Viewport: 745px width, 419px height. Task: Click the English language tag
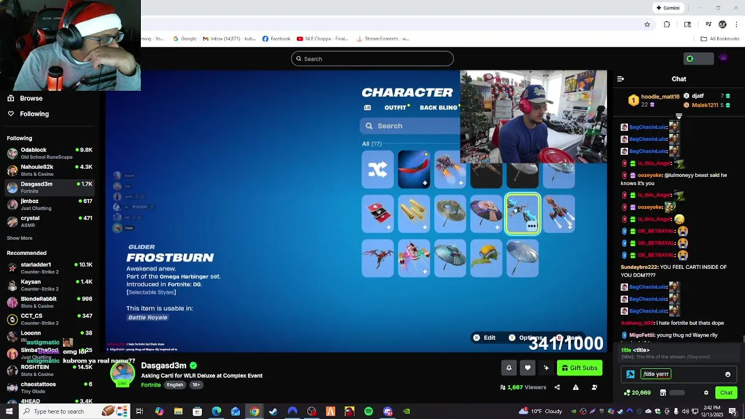(175, 385)
